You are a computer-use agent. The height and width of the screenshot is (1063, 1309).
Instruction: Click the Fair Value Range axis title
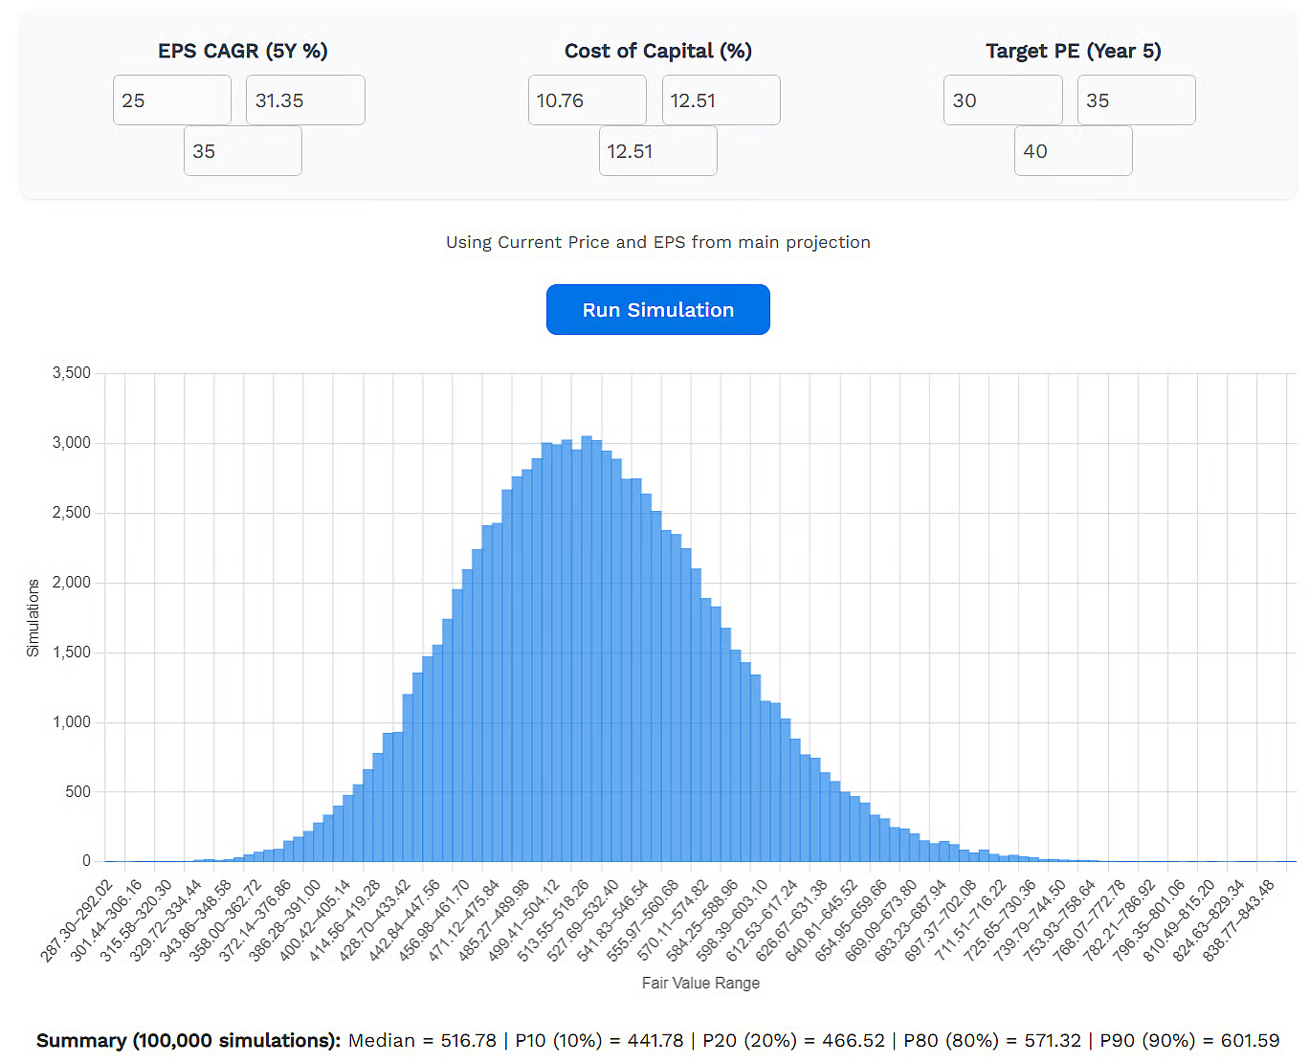coord(700,983)
